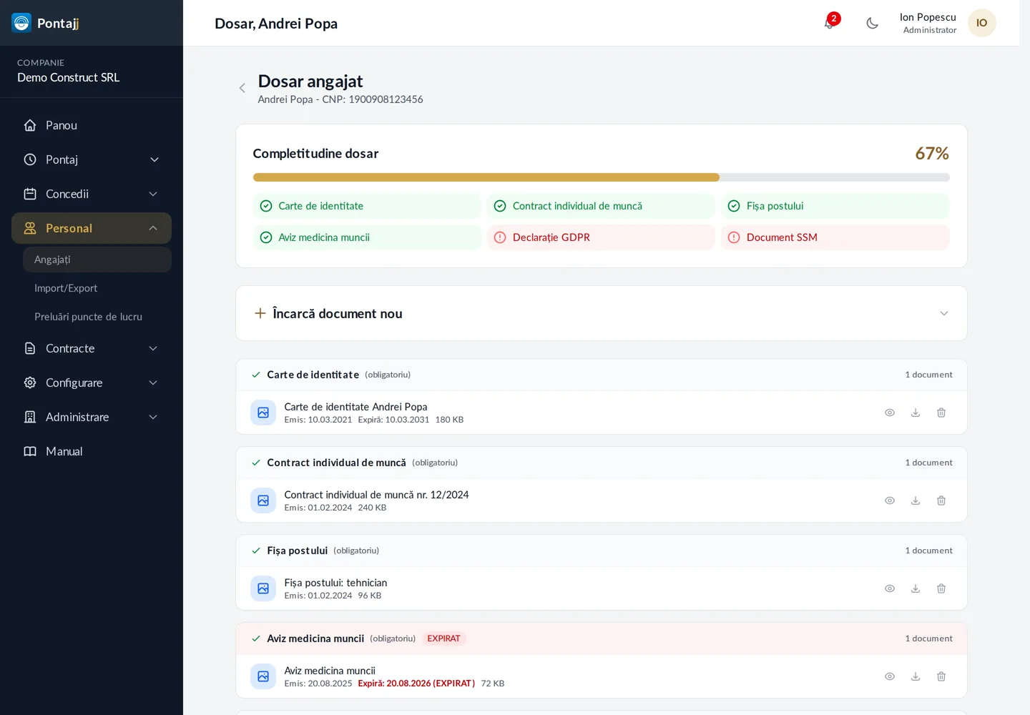Screen dimensions: 1030x715
Task: Open Import/Export in the sidebar
Action: 97,288
